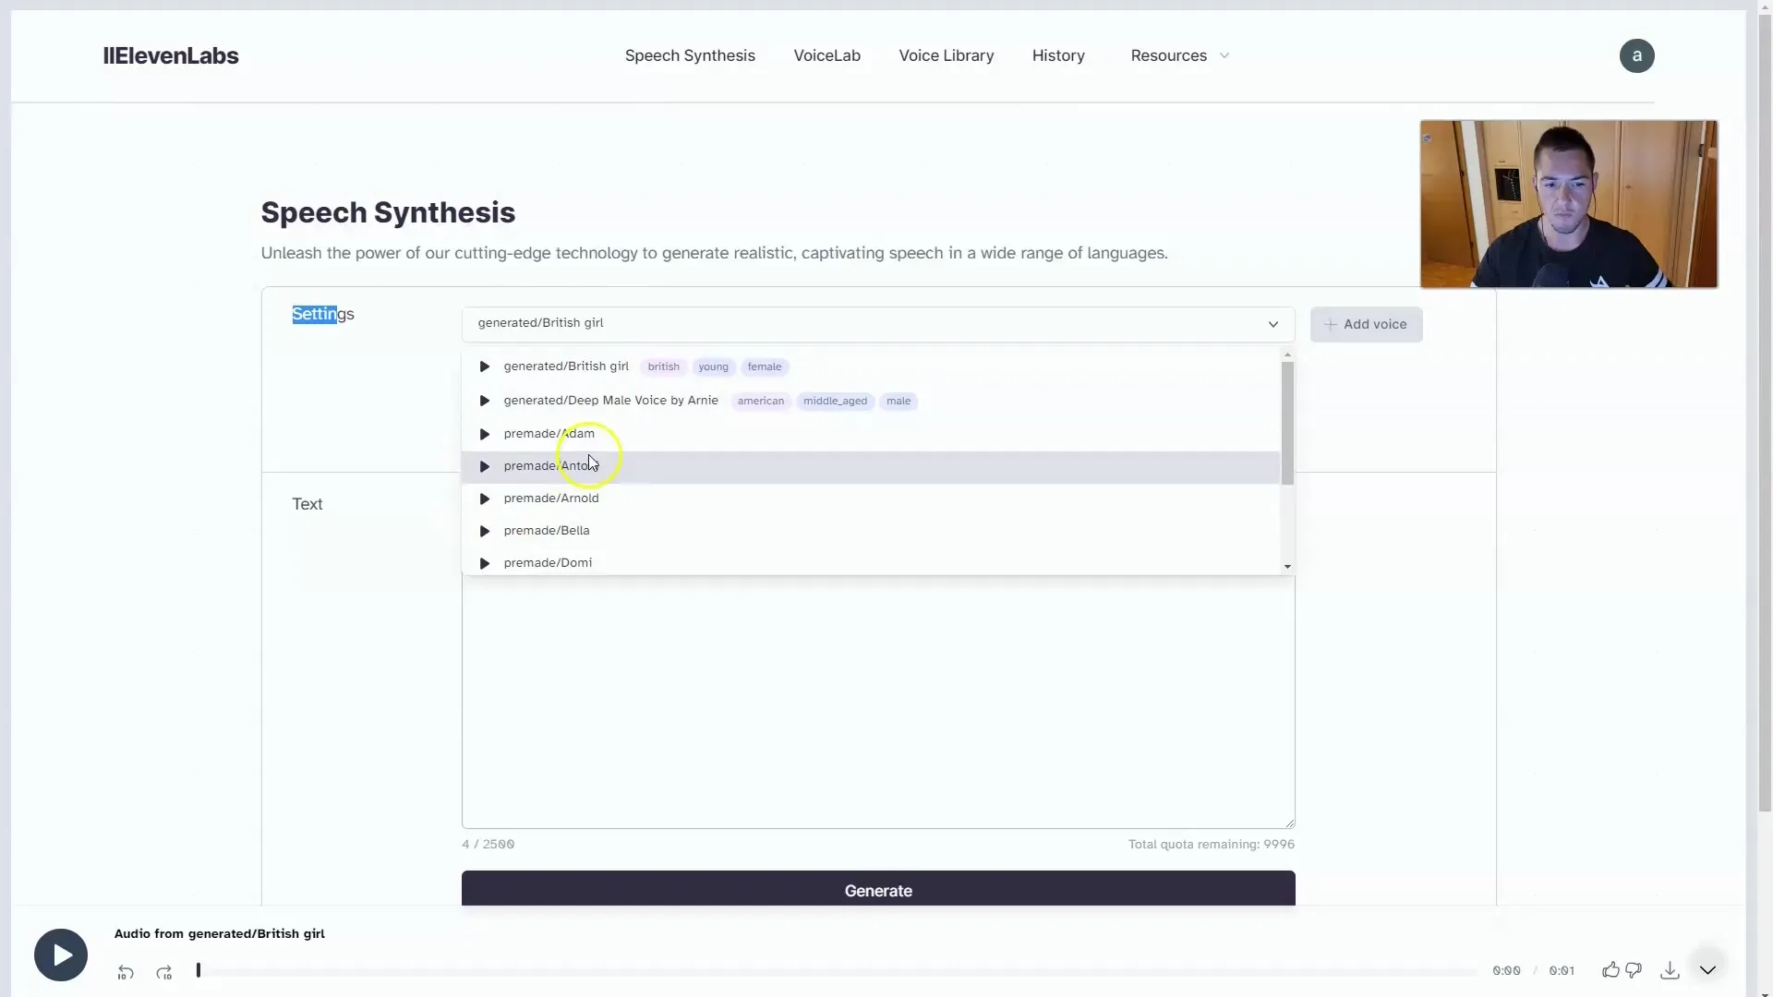Click the Speech Synthesis navigation tab

689,54
